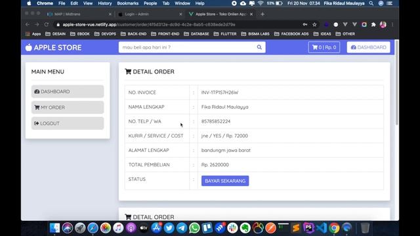The height and width of the screenshot is (236, 420).
Task: Click LOGOUT in the sidebar
Action: pos(68,123)
